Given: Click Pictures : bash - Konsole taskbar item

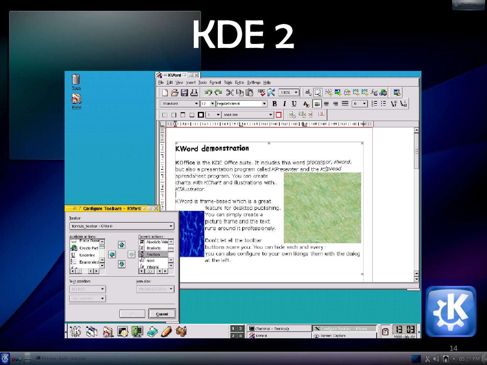Looking at the screenshot, I should click(x=81, y=359).
